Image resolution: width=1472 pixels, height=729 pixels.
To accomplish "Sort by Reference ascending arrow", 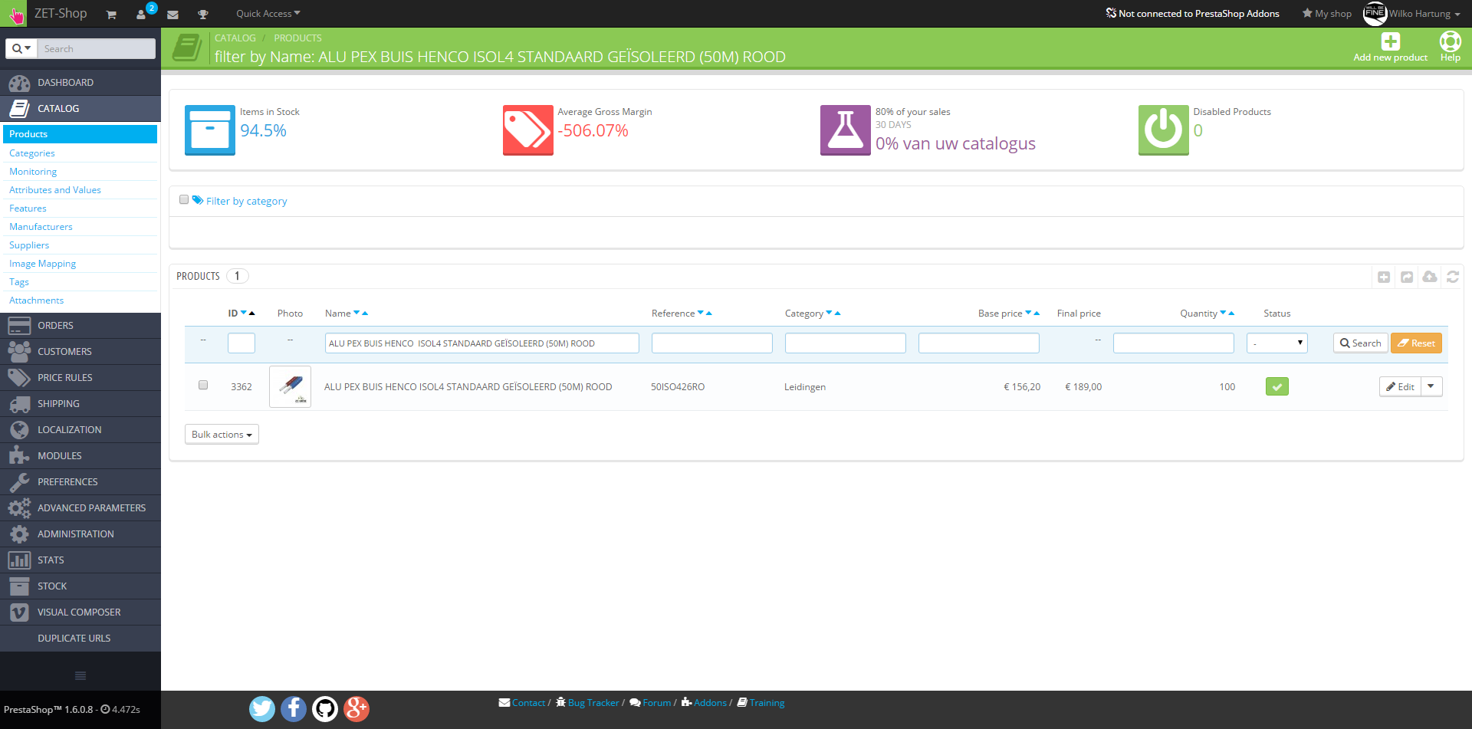I will click(709, 314).
